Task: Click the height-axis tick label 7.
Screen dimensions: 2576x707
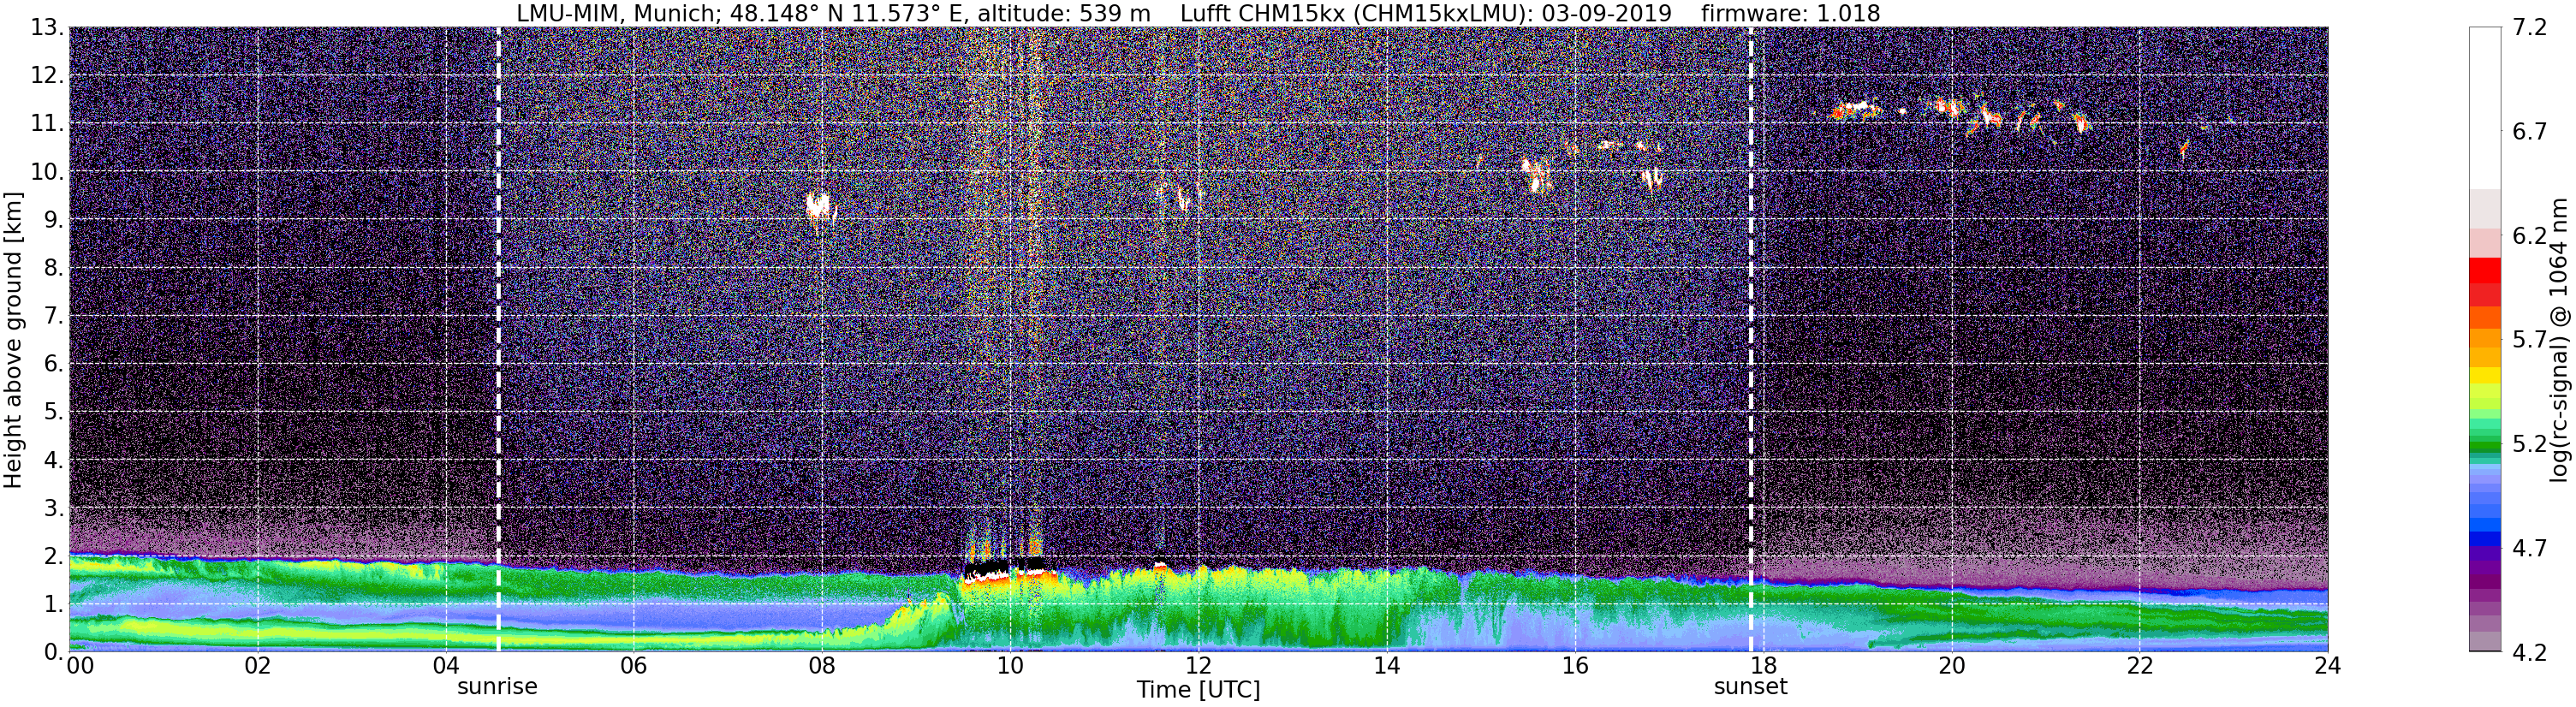Action: (53, 316)
